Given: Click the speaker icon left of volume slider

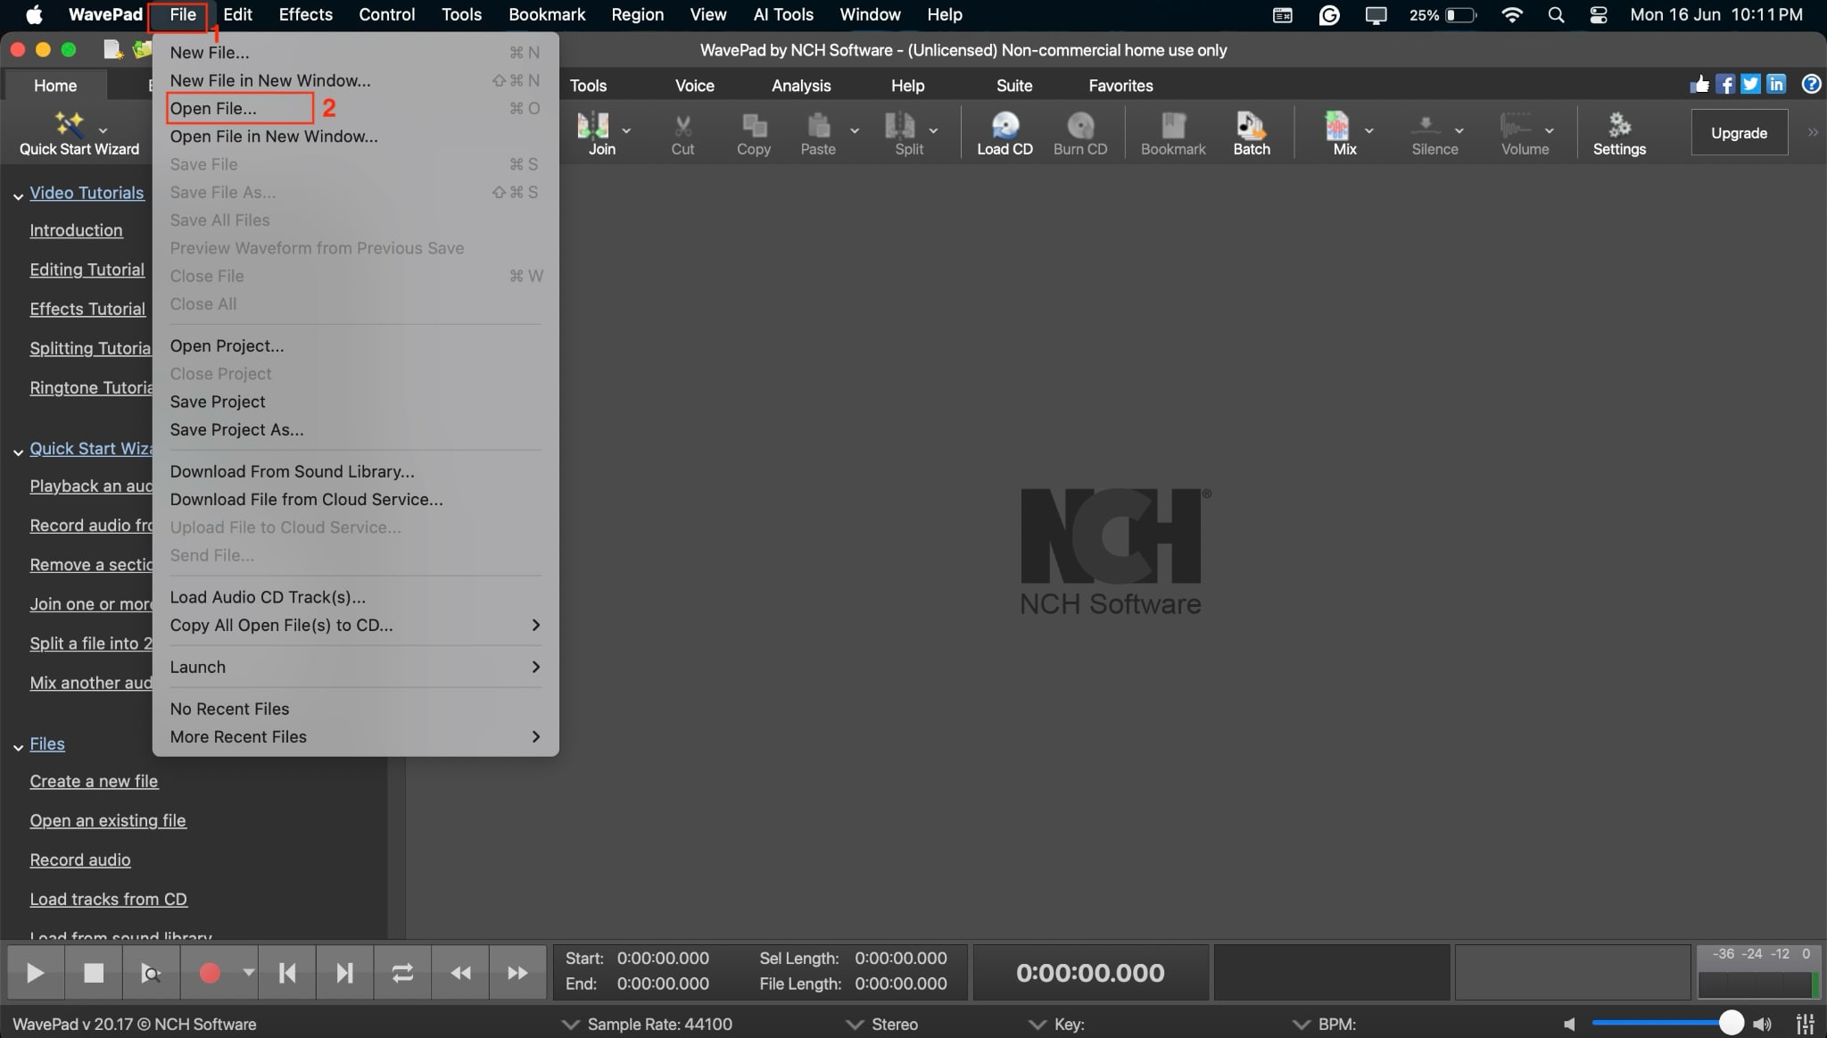Looking at the screenshot, I should [1570, 1024].
